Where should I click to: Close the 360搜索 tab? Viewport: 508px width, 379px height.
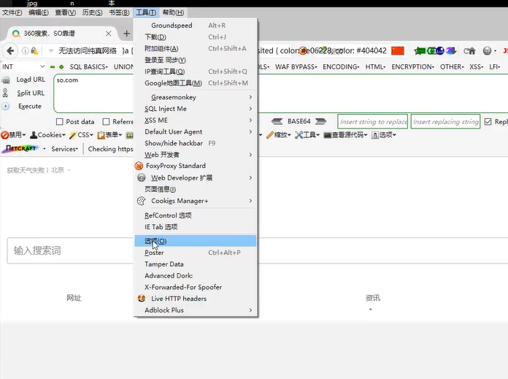pyautogui.click(x=109, y=34)
